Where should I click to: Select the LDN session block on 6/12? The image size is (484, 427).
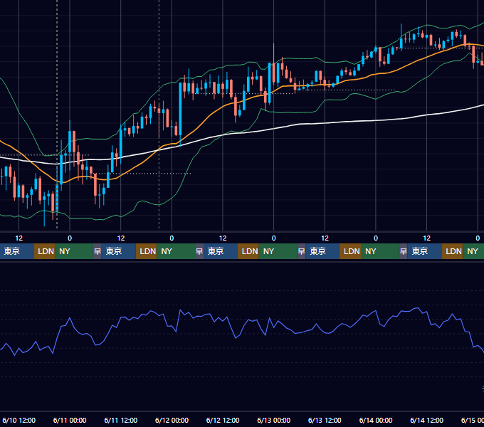coord(248,251)
